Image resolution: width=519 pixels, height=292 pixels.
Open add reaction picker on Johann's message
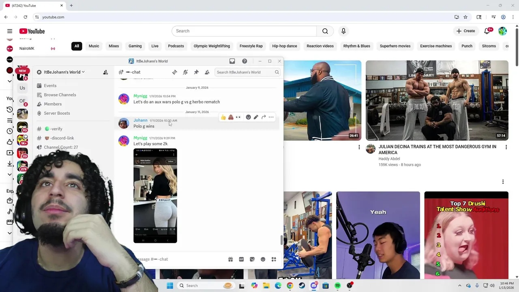pyautogui.click(x=248, y=117)
